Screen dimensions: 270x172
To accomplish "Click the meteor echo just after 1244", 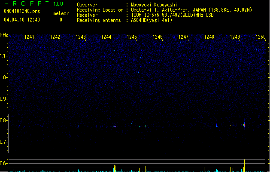I will [115, 126].
